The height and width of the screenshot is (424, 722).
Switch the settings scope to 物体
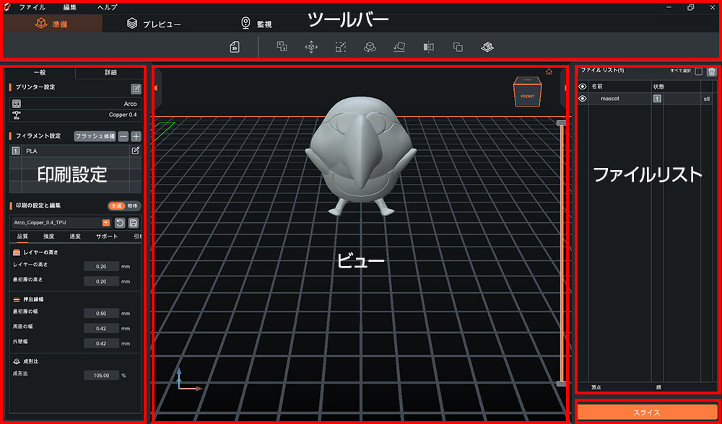[133, 206]
